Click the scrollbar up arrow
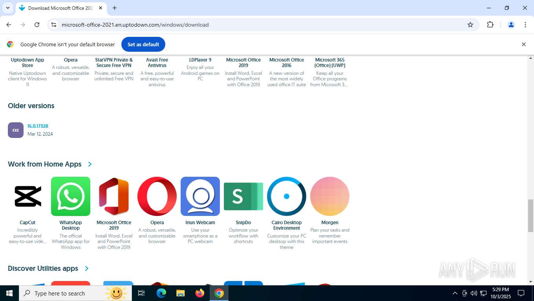 coord(530,58)
